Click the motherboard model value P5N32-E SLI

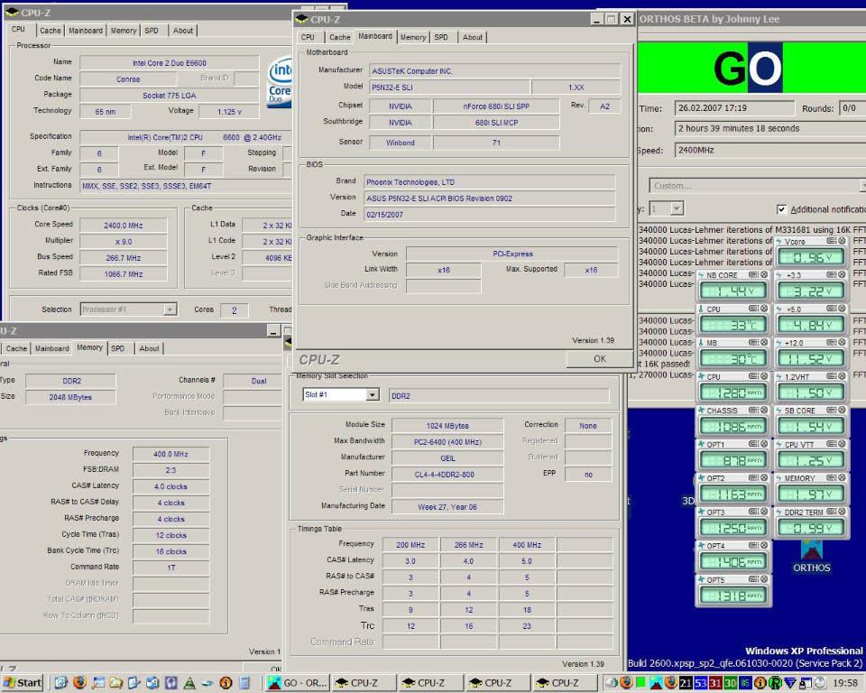(449, 88)
